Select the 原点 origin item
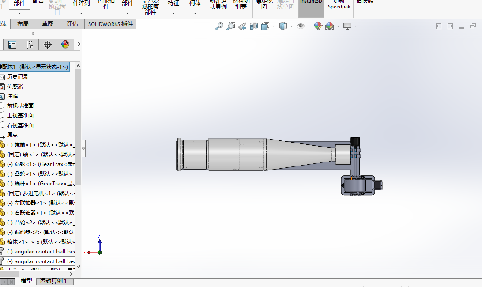 click(x=12, y=135)
